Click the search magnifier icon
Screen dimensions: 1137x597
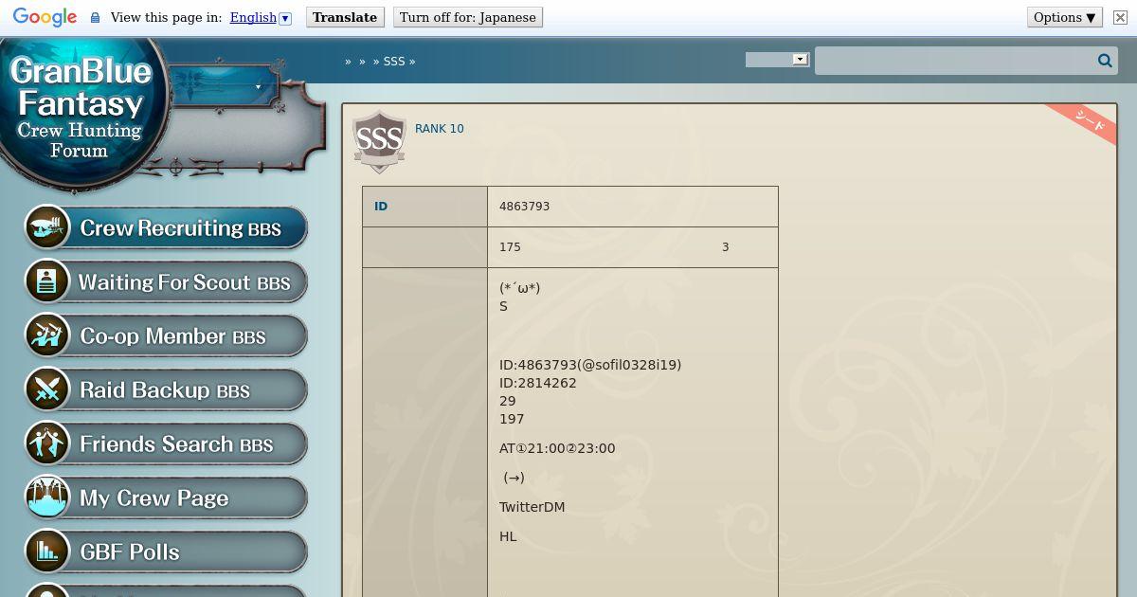point(1105,61)
